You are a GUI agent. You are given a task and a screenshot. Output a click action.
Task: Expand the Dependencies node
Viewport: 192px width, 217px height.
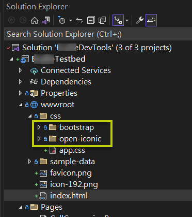[x=20, y=82]
